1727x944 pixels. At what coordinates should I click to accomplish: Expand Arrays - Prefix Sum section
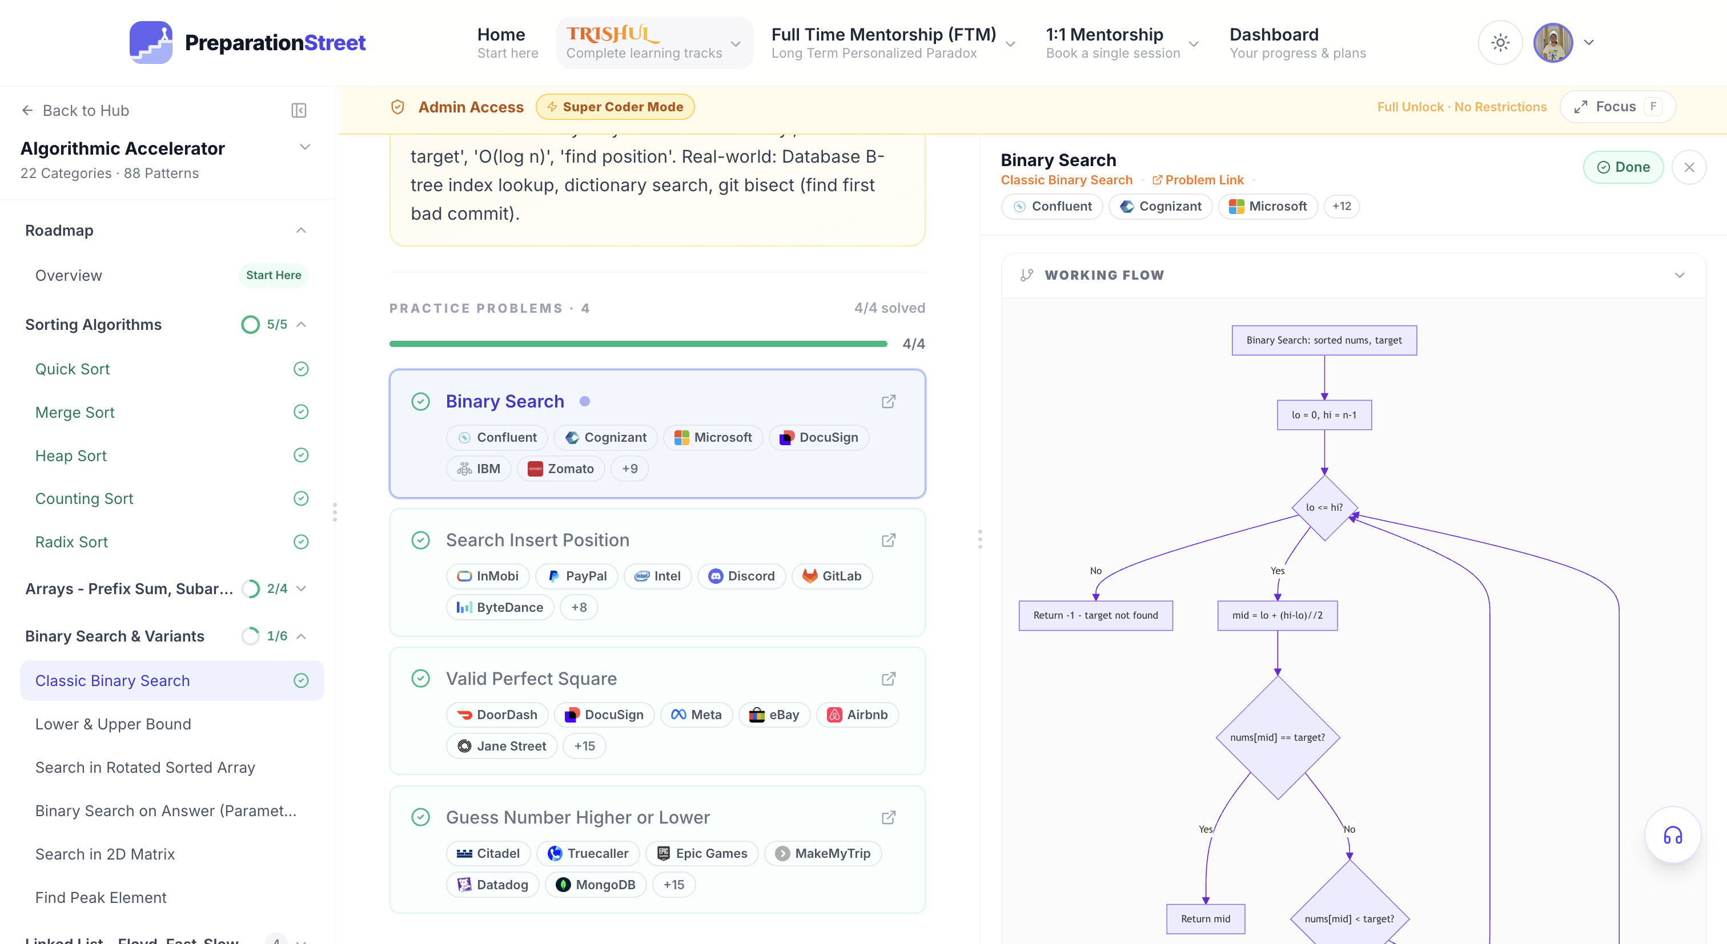click(301, 589)
